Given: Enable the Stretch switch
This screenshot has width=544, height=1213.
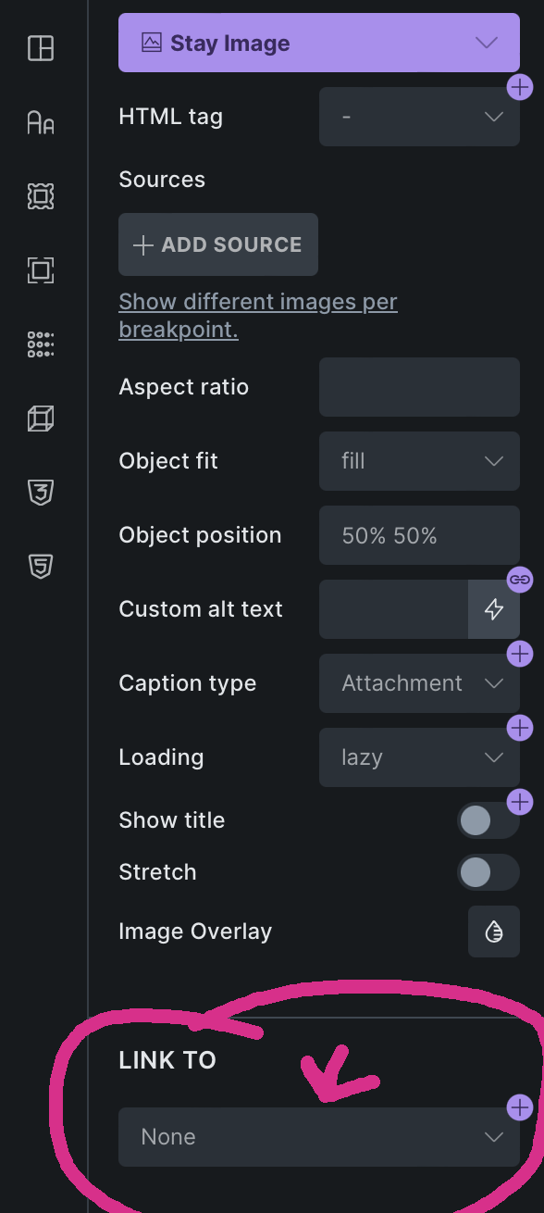Looking at the screenshot, I should tap(488, 872).
